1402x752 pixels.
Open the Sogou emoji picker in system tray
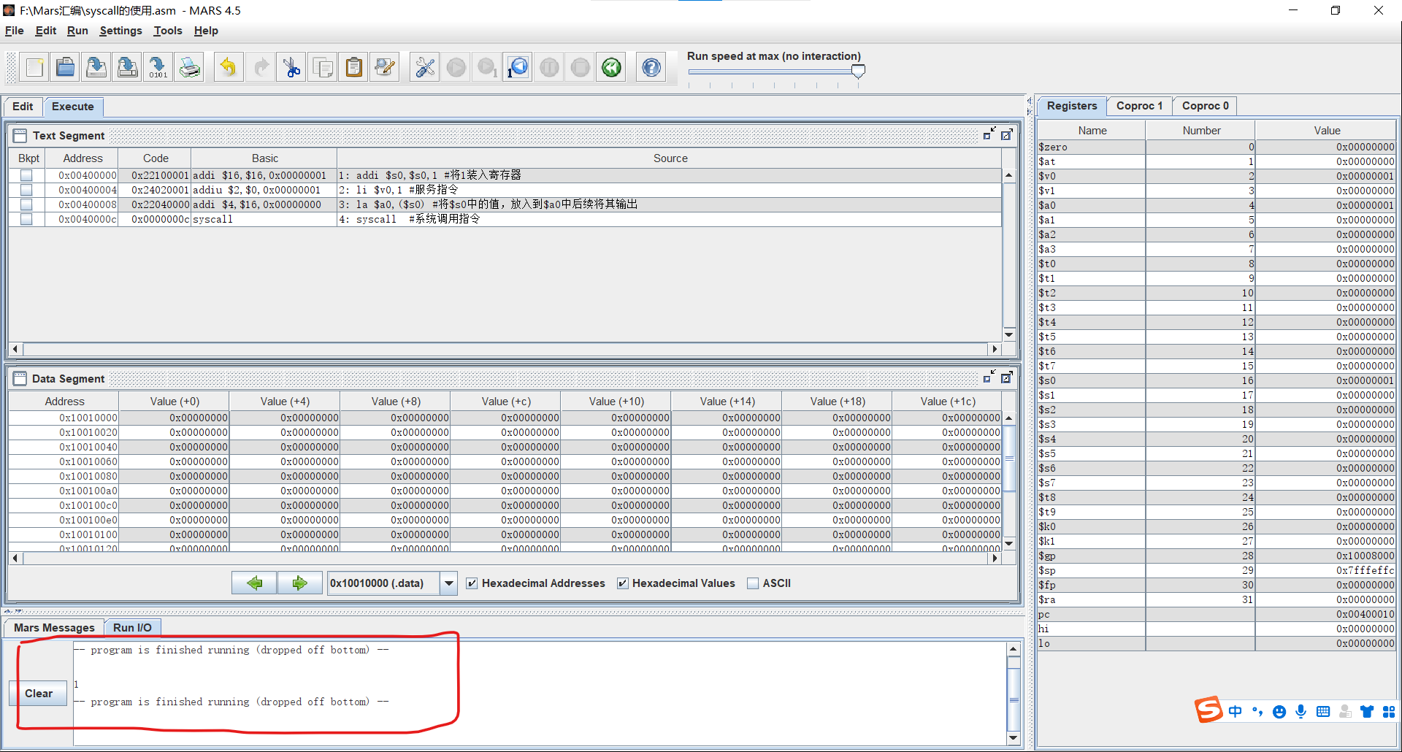tap(1279, 711)
